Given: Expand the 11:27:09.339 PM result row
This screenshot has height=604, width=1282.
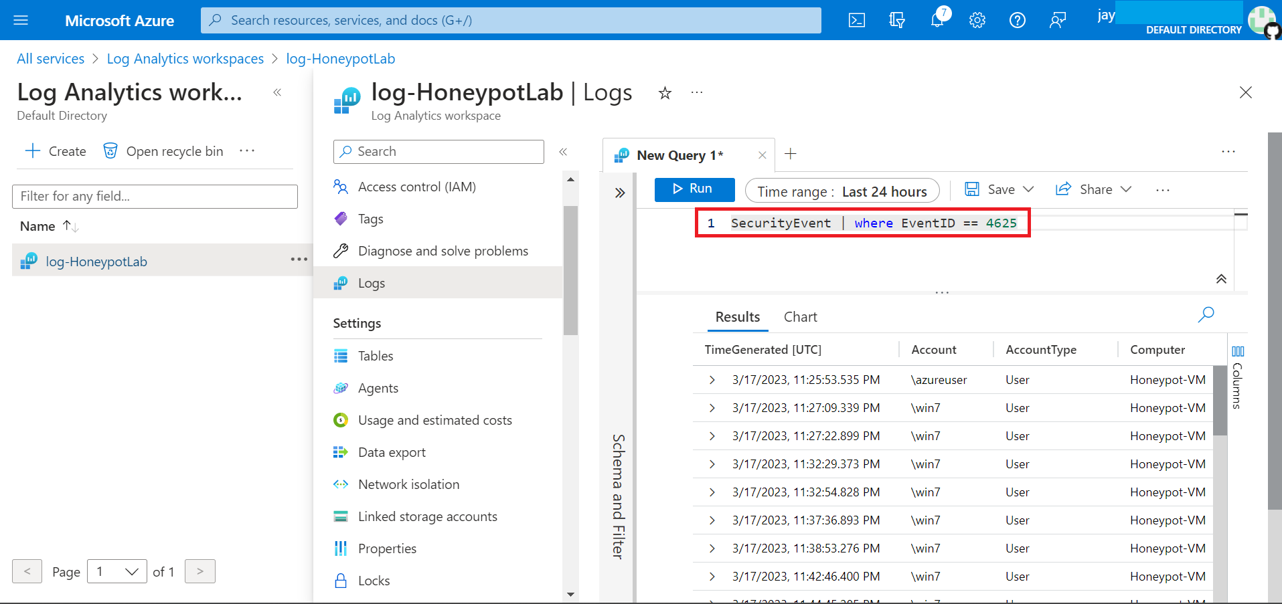Looking at the screenshot, I should (712, 408).
